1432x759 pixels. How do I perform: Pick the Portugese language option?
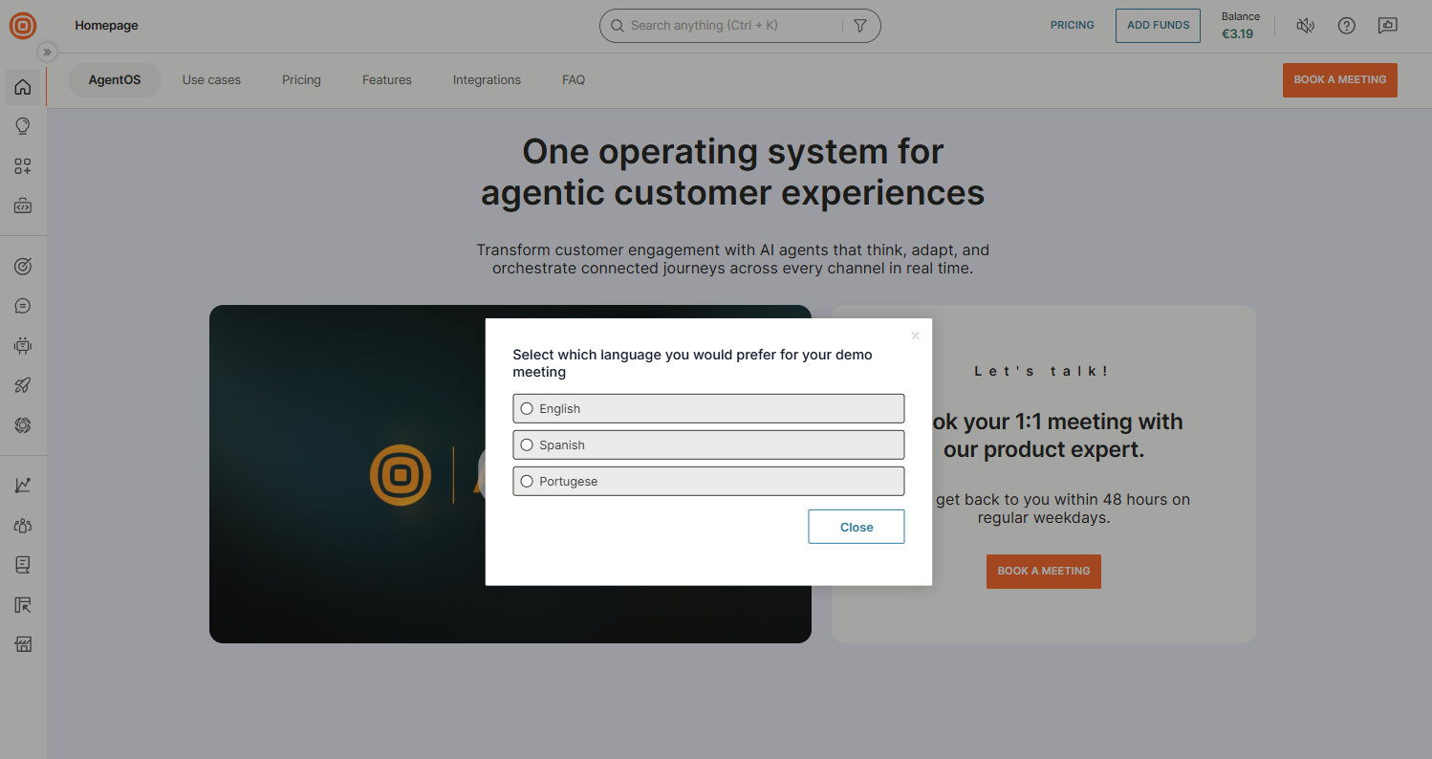point(527,481)
